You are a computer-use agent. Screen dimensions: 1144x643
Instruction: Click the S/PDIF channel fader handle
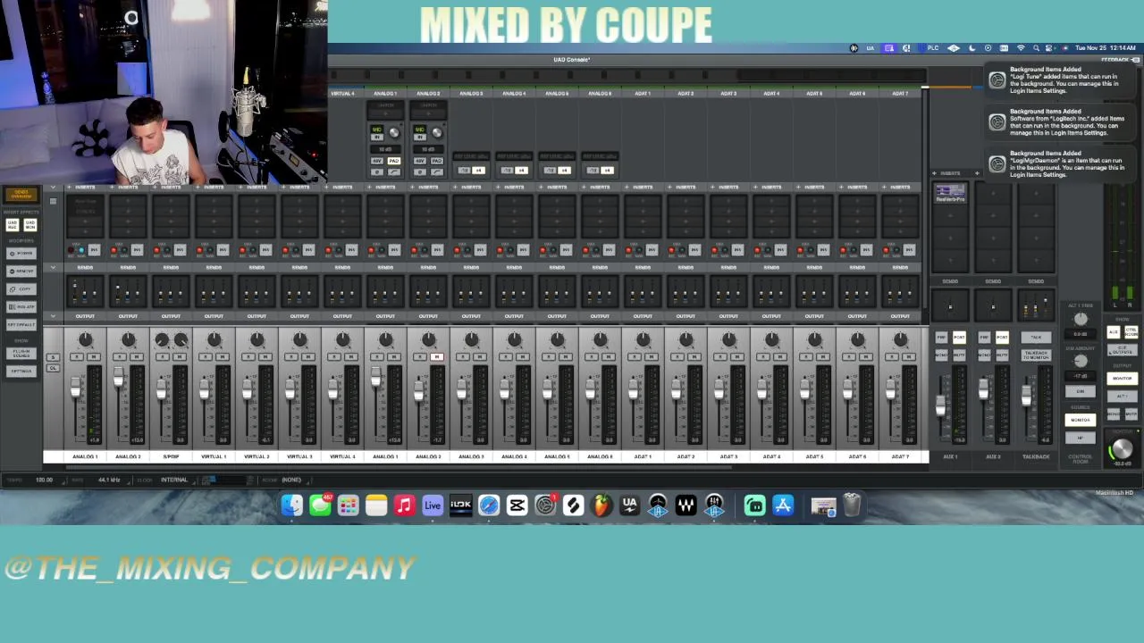(x=161, y=389)
